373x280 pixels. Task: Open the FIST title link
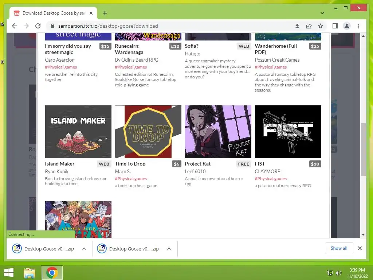(x=259, y=164)
